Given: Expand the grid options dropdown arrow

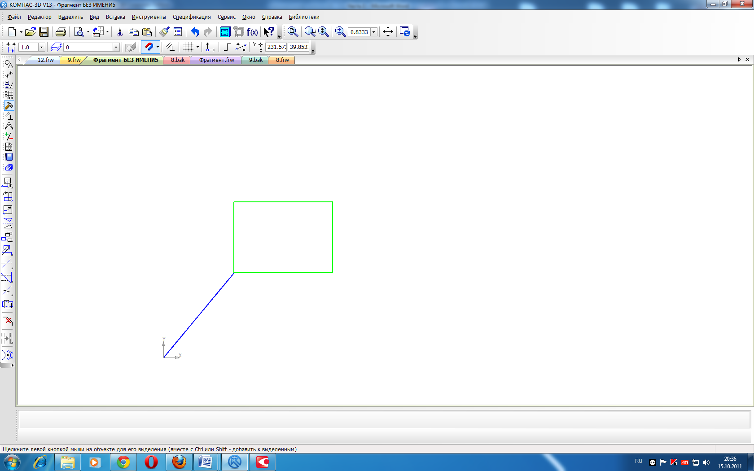Looking at the screenshot, I should click(197, 47).
